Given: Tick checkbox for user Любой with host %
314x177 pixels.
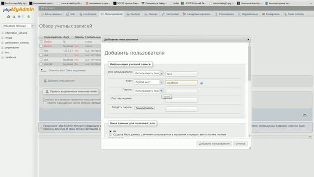Looking at the screenshot, I should (41, 41).
